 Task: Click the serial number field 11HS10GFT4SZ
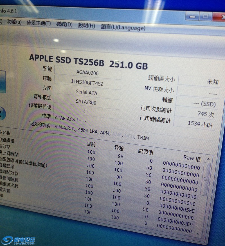[87, 83]
